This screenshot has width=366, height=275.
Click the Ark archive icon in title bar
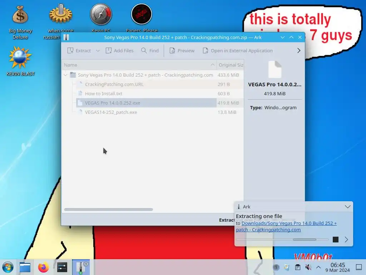[x=66, y=37]
